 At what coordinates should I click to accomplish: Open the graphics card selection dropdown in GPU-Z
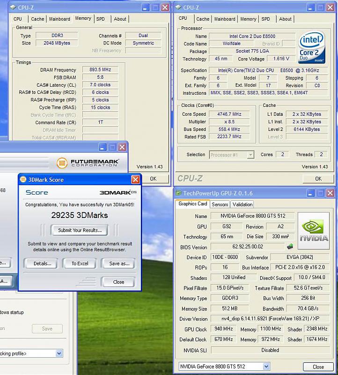coord(266,366)
